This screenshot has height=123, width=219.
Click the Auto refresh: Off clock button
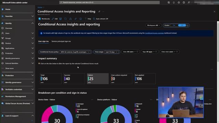point(101,19)
